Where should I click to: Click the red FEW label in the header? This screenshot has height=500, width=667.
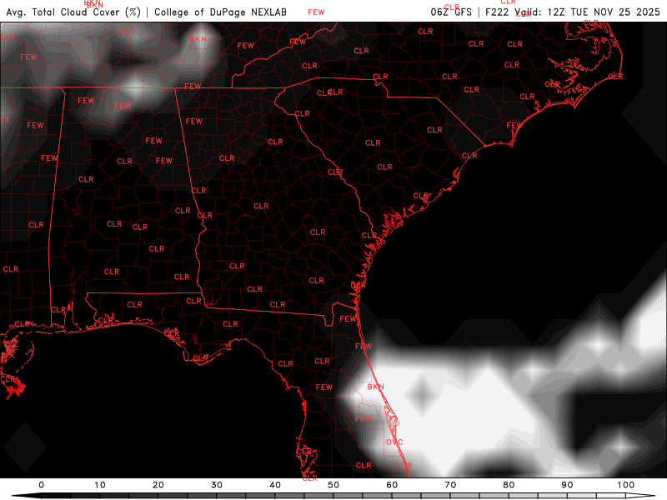[x=316, y=12]
